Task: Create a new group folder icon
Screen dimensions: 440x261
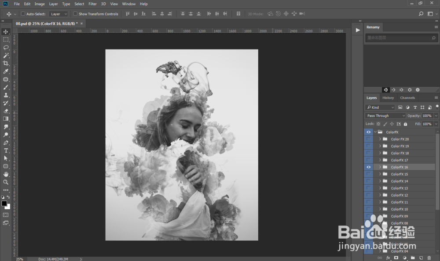Action: (413, 258)
